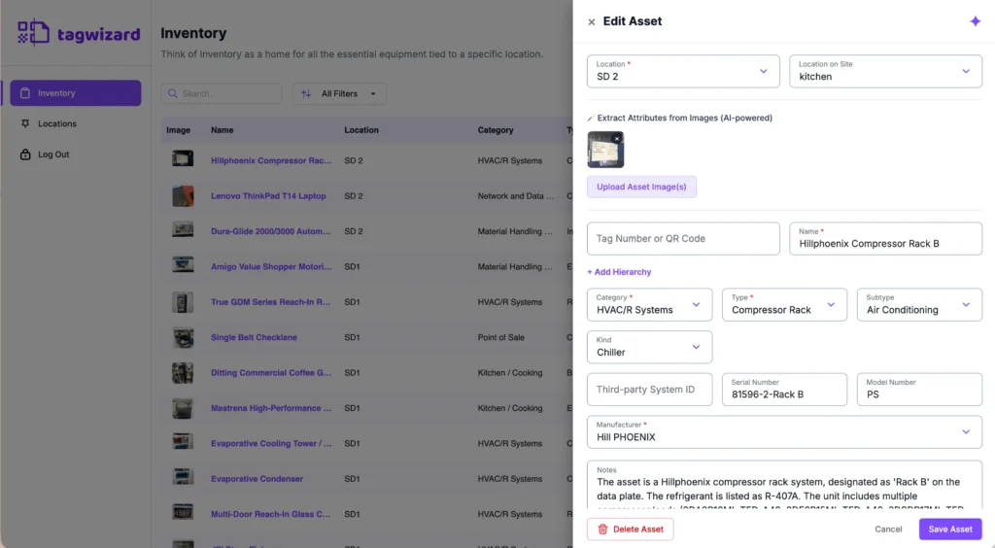This screenshot has height=548, width=995.
Task: Click the Log Out lock icon
Action: [x=25, y=154]
